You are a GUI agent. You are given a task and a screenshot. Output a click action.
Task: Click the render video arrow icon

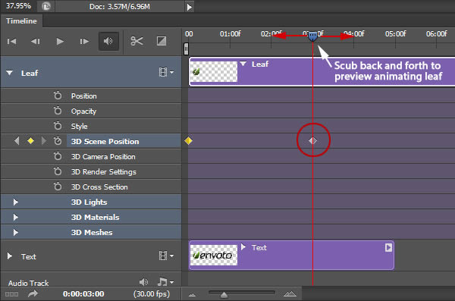point(33,293)
